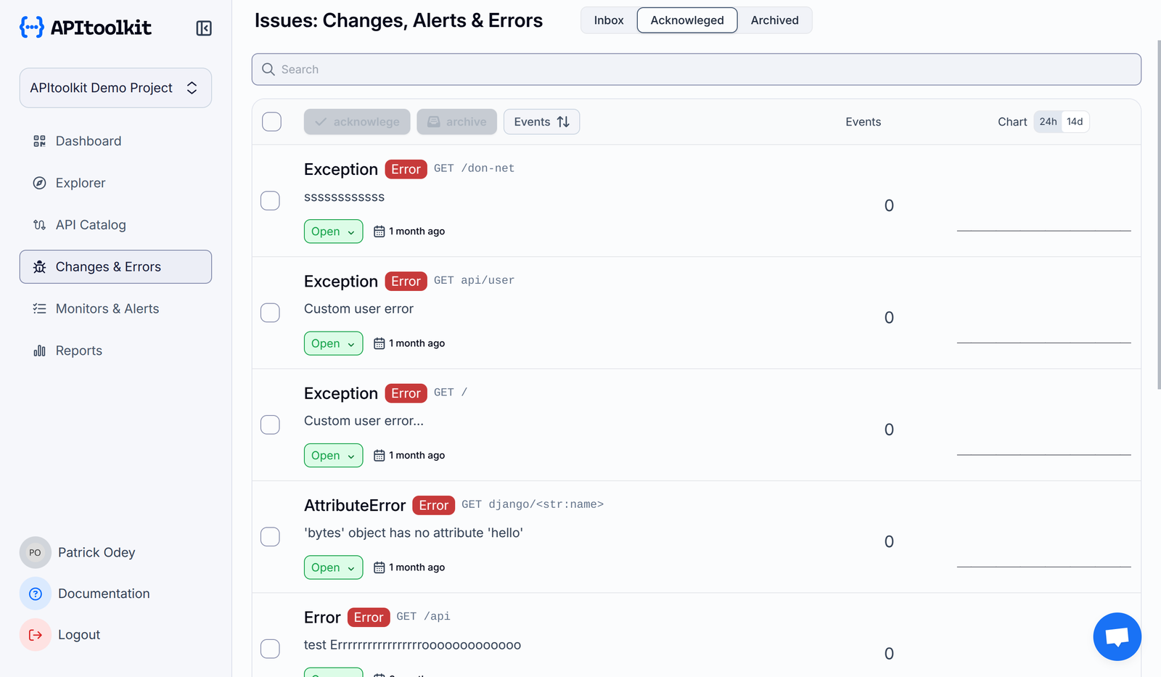Open the Archived issues tab
The height and width of the screenshot is (677, 1161).
774,20
